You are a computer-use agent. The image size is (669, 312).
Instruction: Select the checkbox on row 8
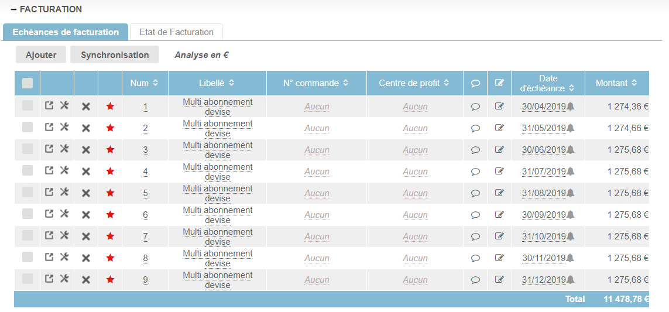click(28, 258)
